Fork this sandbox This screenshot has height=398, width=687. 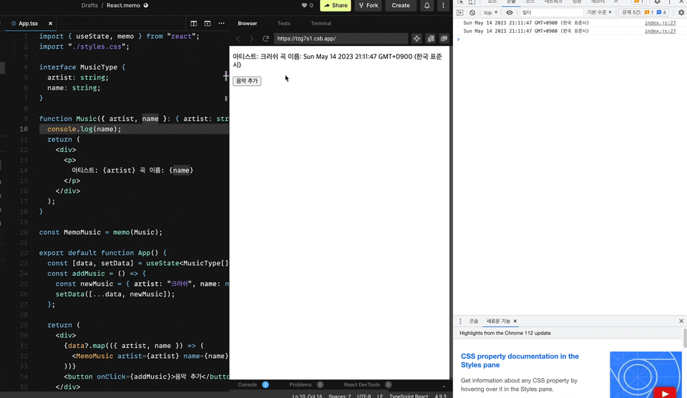pyautogui.click(x=368, y=5)
